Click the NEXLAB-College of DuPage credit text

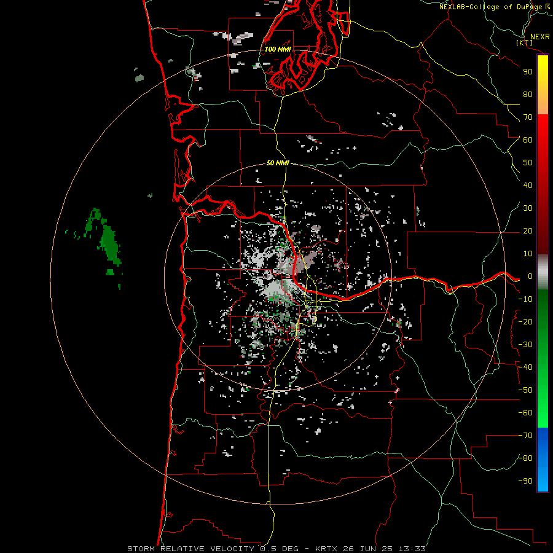click(494, 7)
